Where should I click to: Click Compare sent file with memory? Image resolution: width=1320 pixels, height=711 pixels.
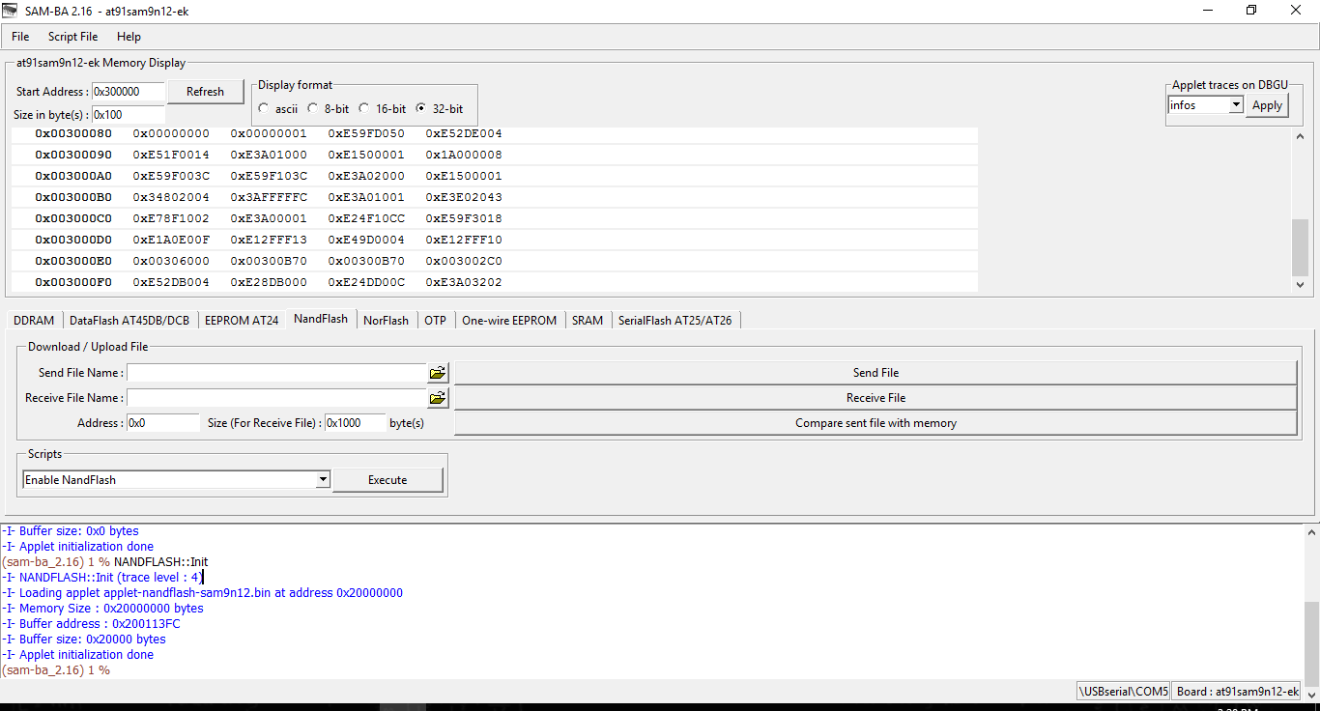[x=875, y=423]
